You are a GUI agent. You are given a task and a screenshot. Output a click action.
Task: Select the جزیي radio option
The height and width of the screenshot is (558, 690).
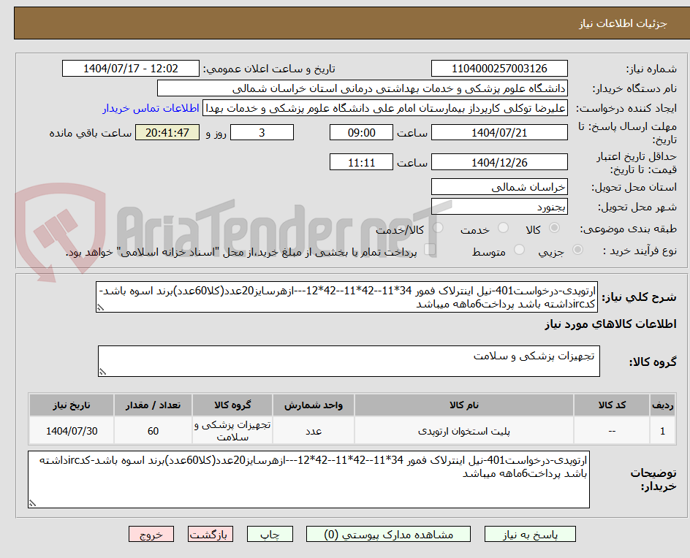coord(577,248)
